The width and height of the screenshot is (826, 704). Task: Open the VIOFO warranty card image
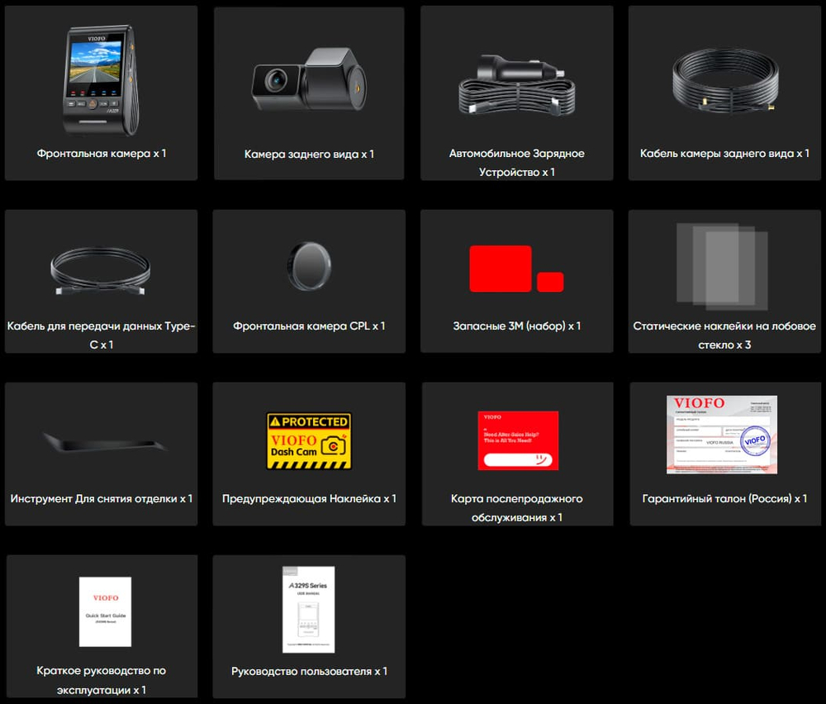[722, 435]
